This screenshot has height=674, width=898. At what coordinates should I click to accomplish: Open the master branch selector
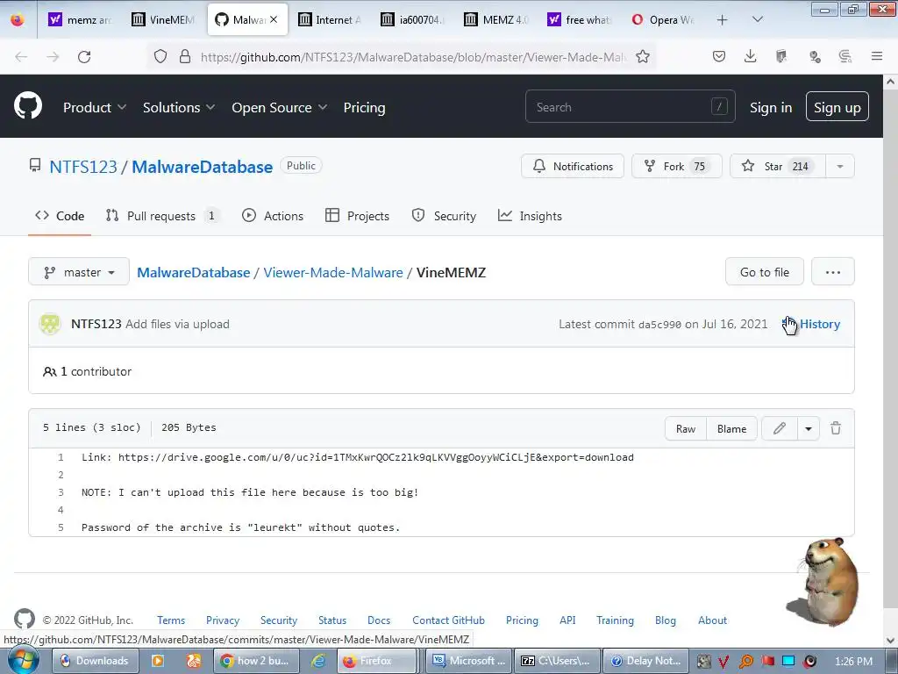coord(79,272)
